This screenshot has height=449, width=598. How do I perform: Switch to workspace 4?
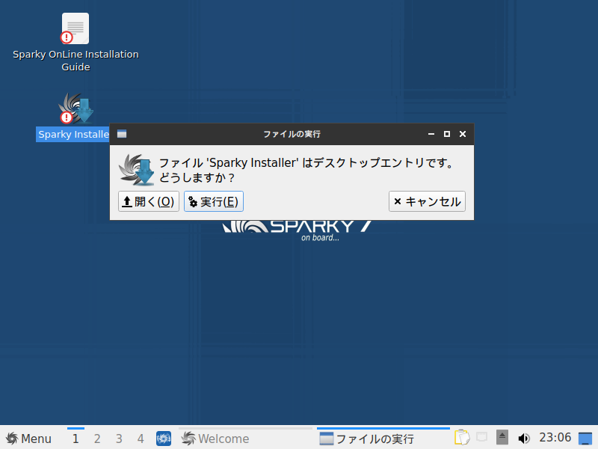(141, 439)
